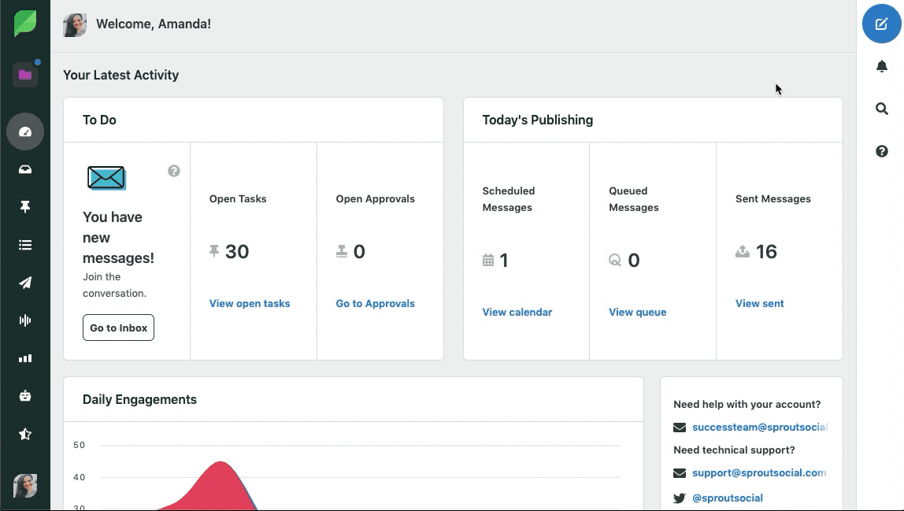Open the notifications bell

pos(881,66)
